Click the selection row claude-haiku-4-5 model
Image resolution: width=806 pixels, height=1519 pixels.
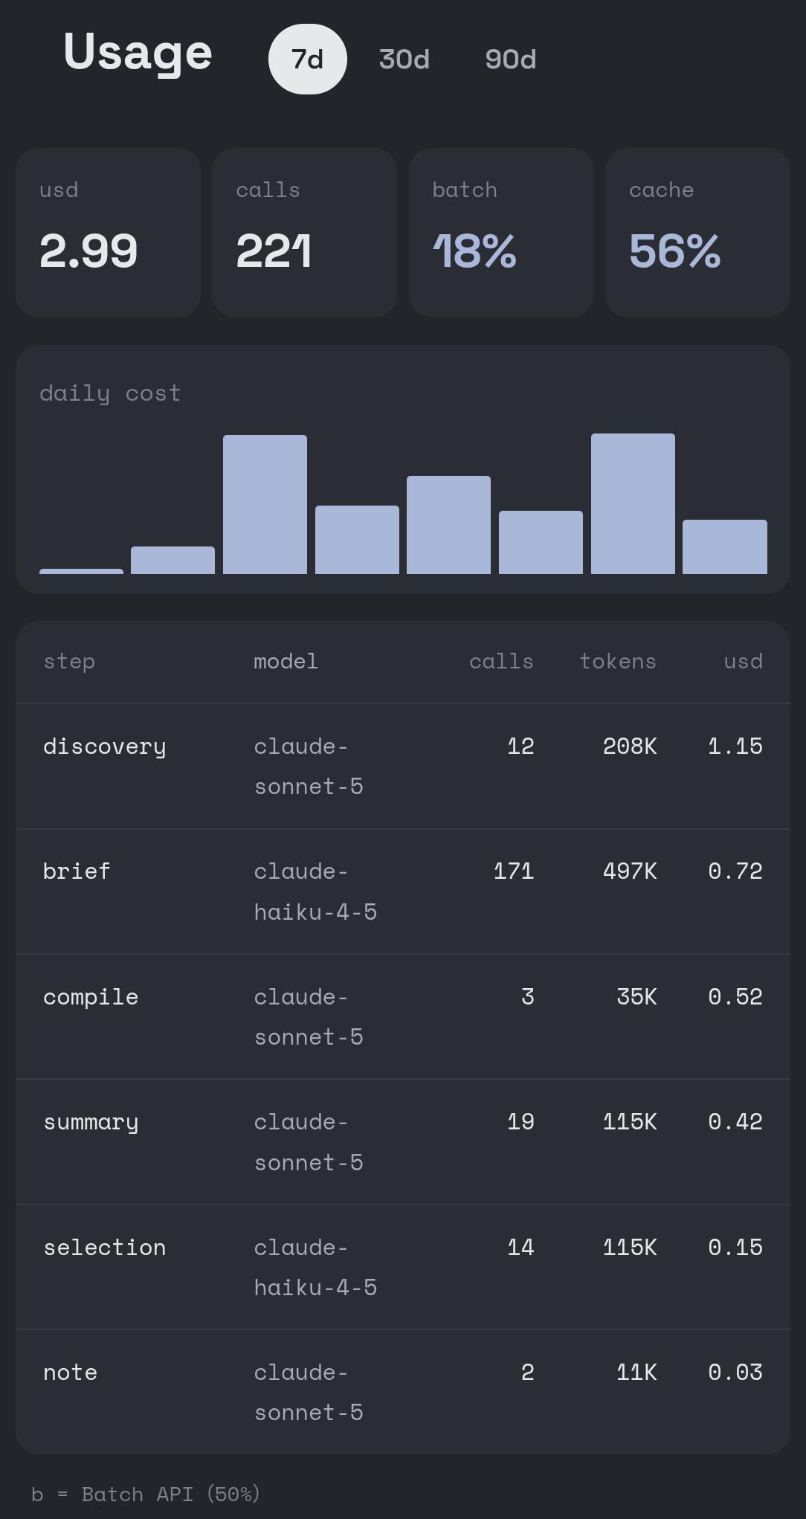click(x=315, y=1267)
